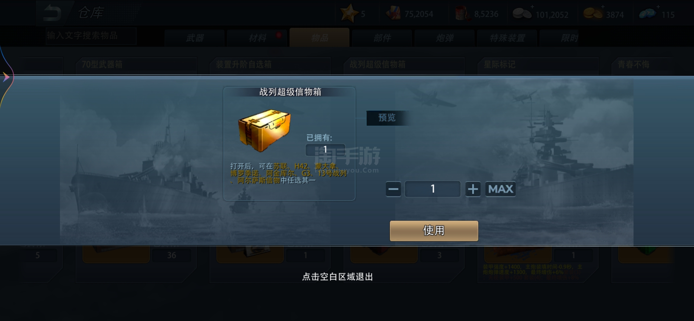This screenshot has height=321, width=694.
Task: Click the golden 战列超级信物箱 crate image
Action: point(265,130)
